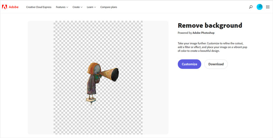The height and width of the screenshot is (138, 273).
Task: Expand the chevron beside Create
Action: (x=82, y=7)
